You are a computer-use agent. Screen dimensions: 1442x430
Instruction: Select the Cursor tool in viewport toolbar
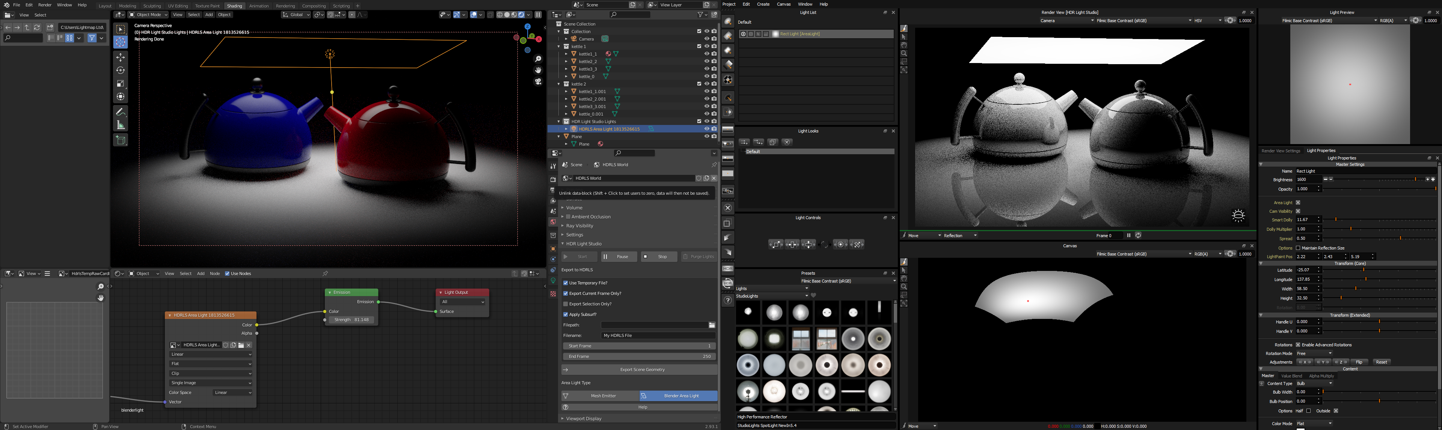tap(121, 42)
